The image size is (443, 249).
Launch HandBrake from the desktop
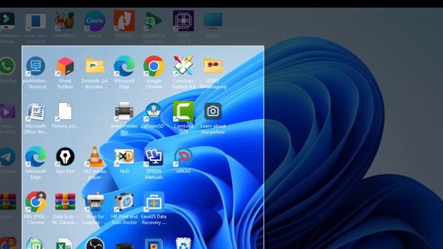(65, 21)
